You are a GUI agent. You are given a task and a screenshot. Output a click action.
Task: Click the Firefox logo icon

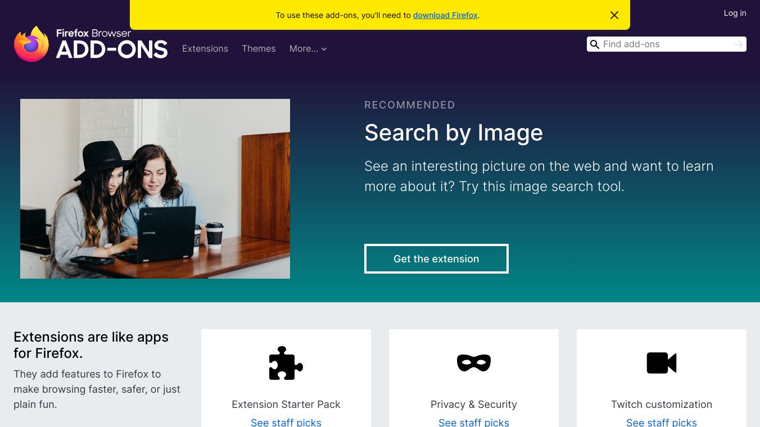pyautogui.click(x=31, y=44)
